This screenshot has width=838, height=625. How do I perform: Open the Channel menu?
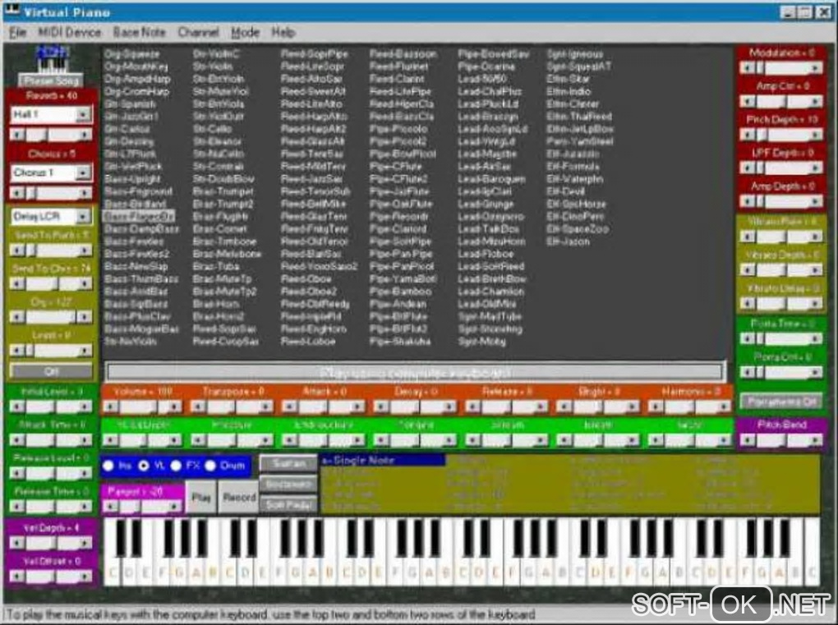click(x=198, y=33)
